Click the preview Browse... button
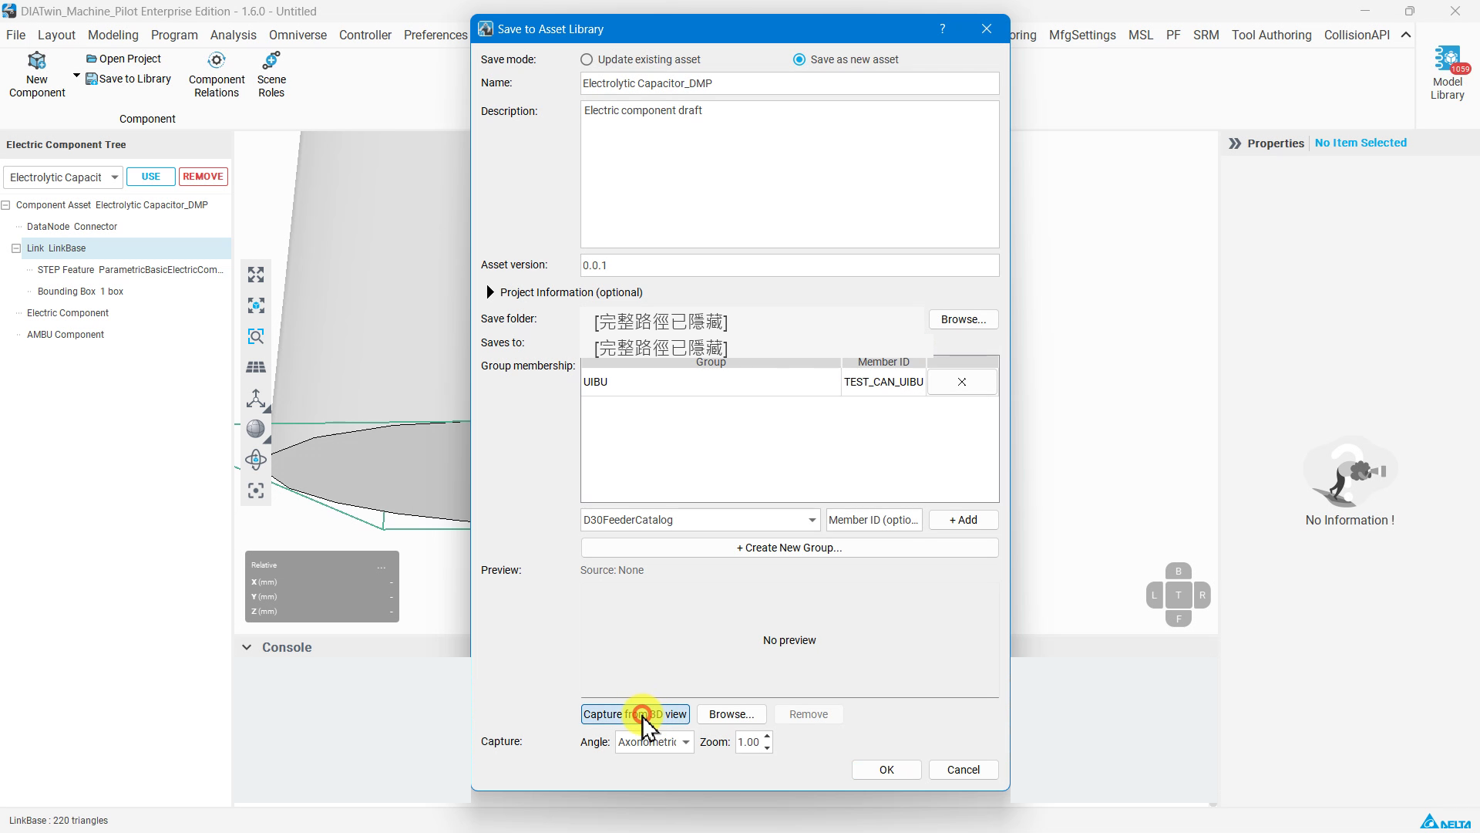1480x833 pixels. [732, 714]
